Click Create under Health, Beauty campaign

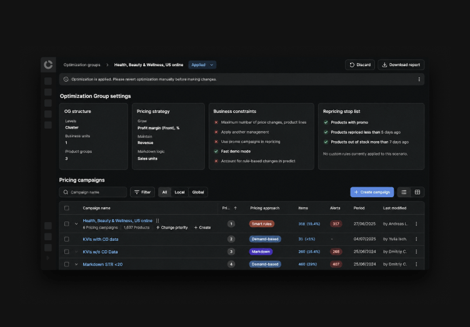[x=202, y=228]
